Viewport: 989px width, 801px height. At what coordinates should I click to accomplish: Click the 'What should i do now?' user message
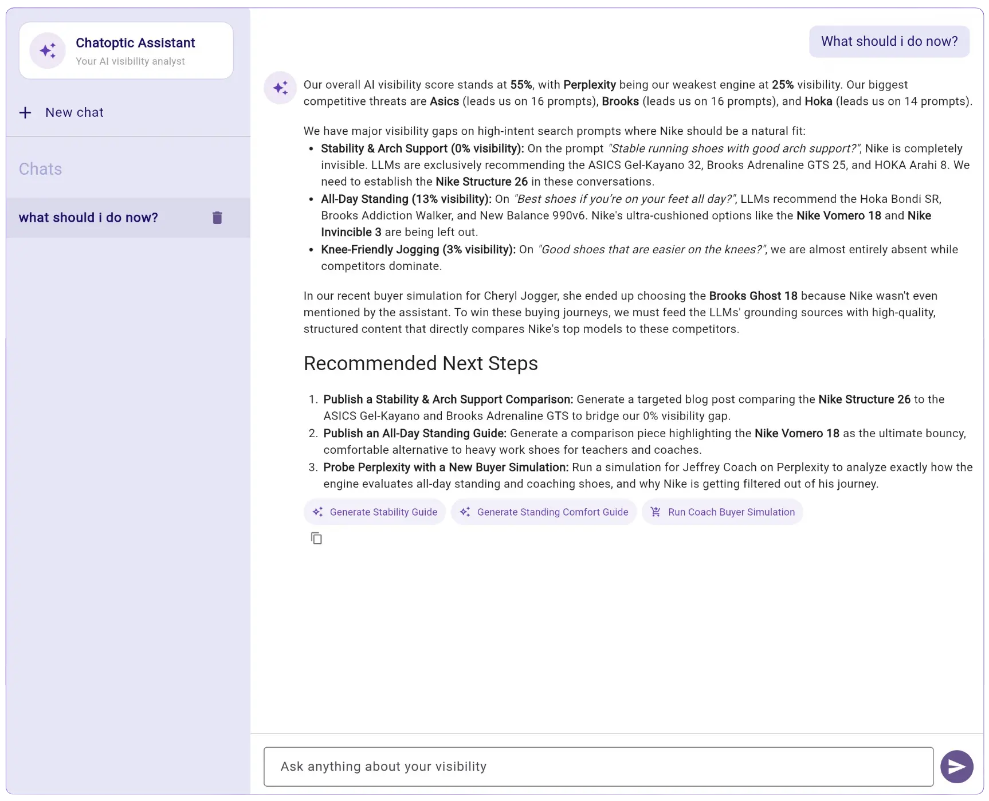(x=889, y=41)
